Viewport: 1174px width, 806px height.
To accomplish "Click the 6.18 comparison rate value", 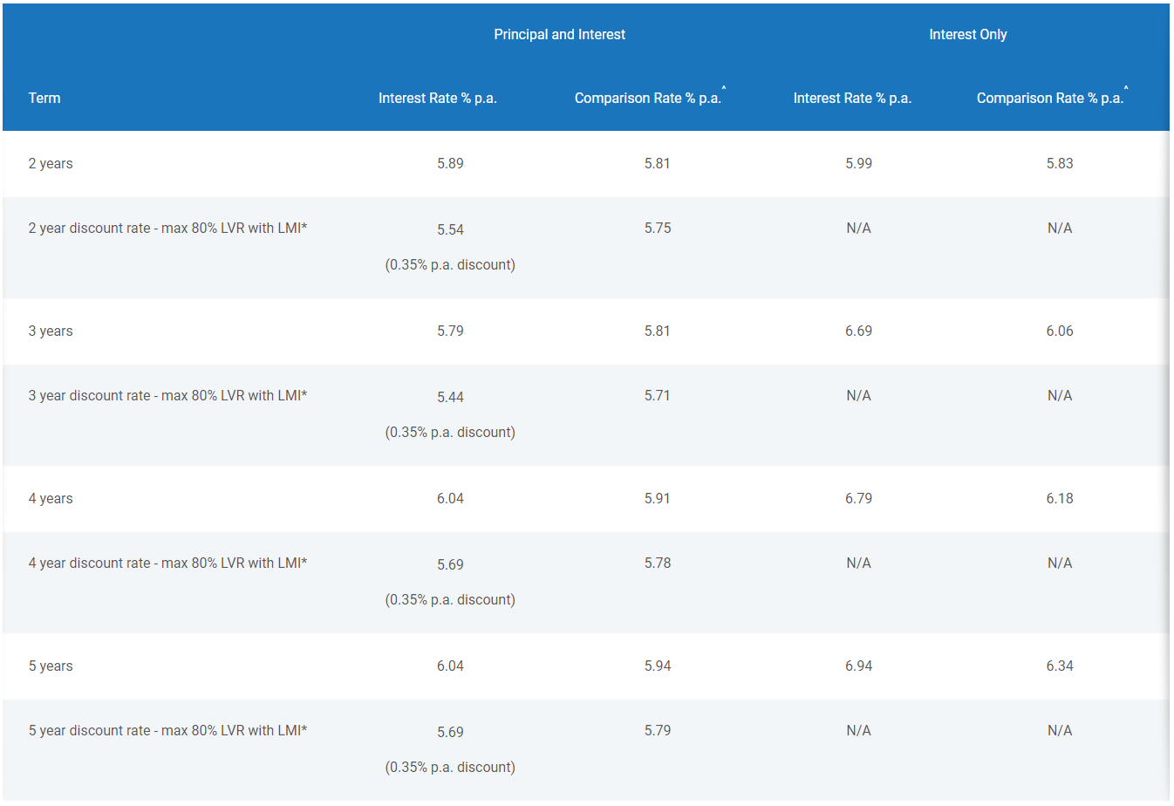I will coord(1060,499).
